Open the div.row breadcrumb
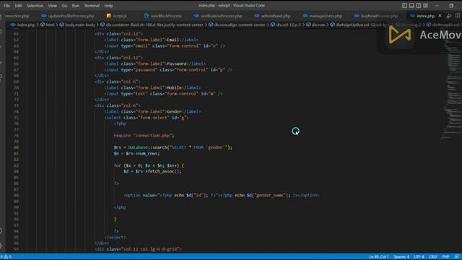462x260 pixels. (x=315, y=25)
